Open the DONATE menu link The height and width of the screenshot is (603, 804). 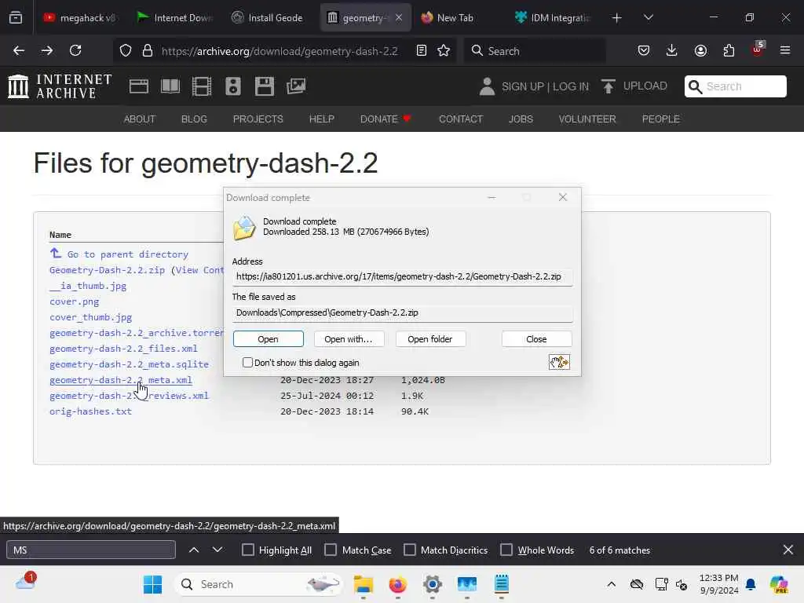point(385,119)
